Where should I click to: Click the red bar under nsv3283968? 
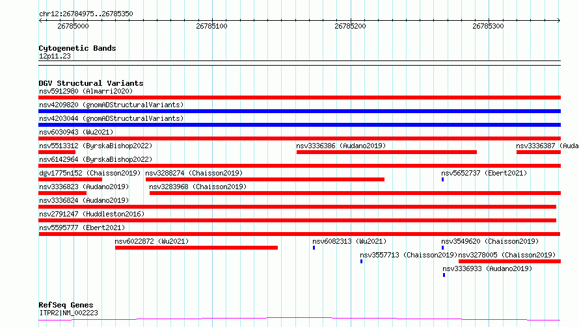tap(355, 193)
